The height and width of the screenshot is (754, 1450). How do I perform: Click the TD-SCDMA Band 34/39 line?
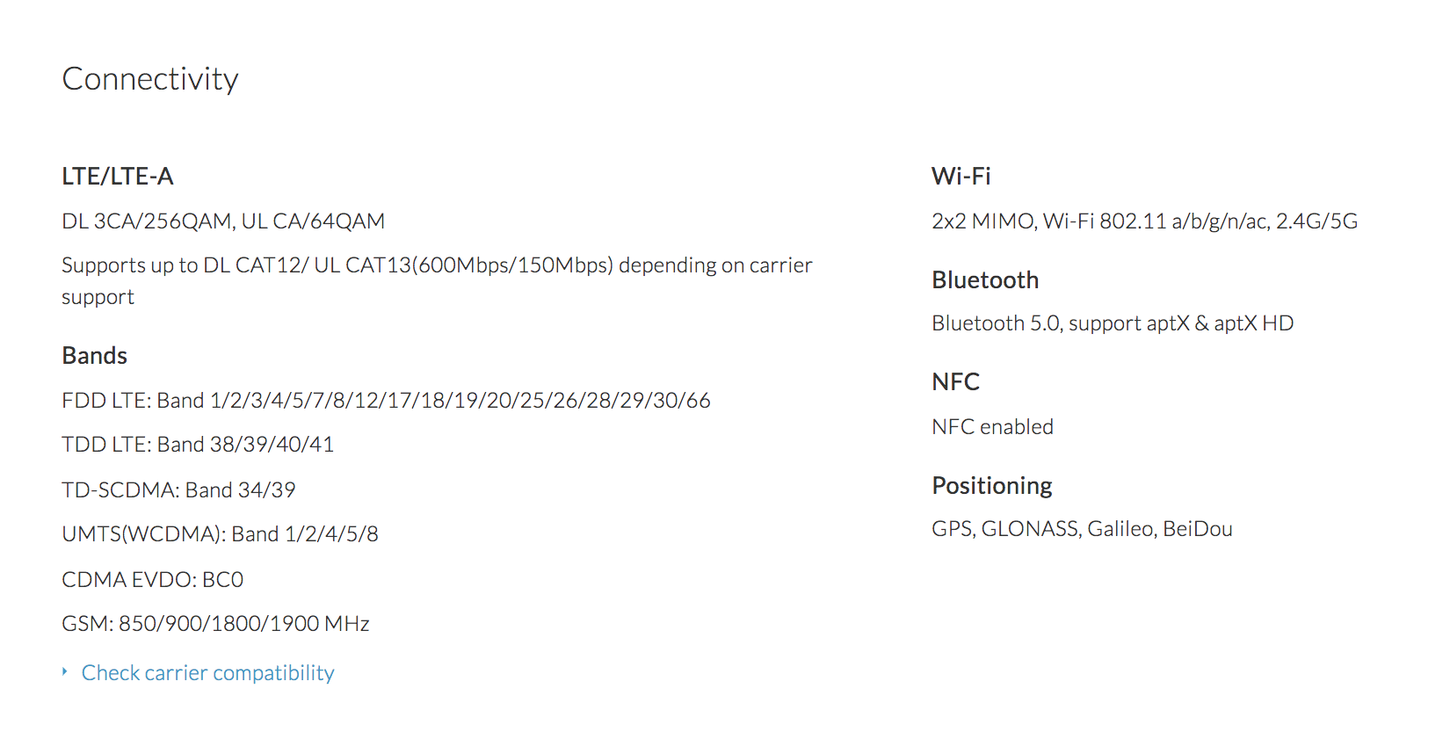pos(178,490)
